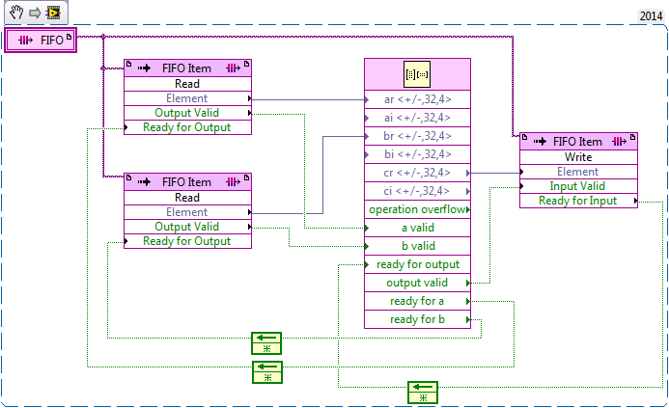Click the hand snippet icon at top left
This screenshot has width=669, height=408.
pos(14,13)
